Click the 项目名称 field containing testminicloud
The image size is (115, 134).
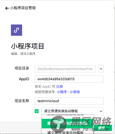coord(69,101)
